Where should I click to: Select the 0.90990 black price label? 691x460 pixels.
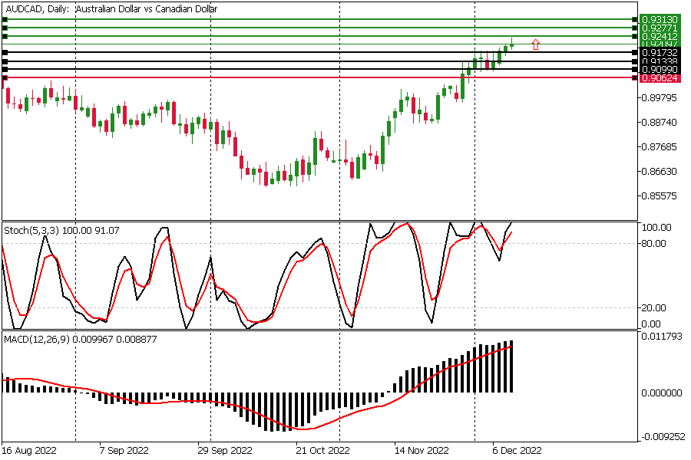tap(660, 70)
